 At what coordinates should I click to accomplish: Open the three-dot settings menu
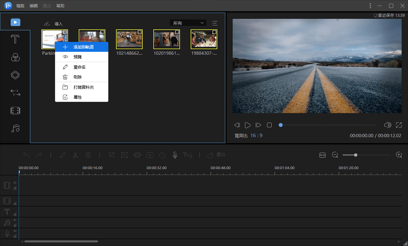[x=370, y=6]
